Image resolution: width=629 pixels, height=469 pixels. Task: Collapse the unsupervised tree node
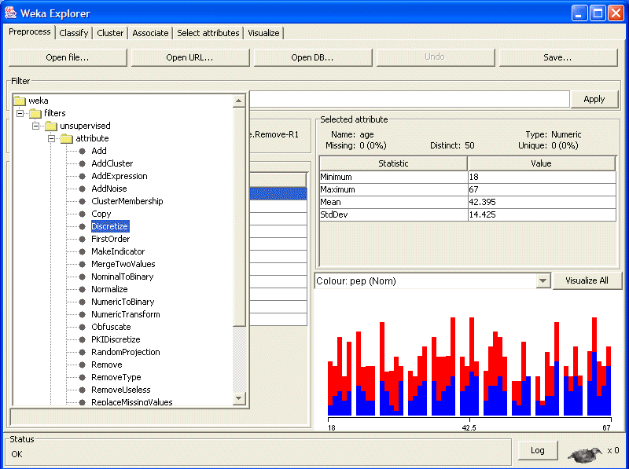(x=35, y=126)
